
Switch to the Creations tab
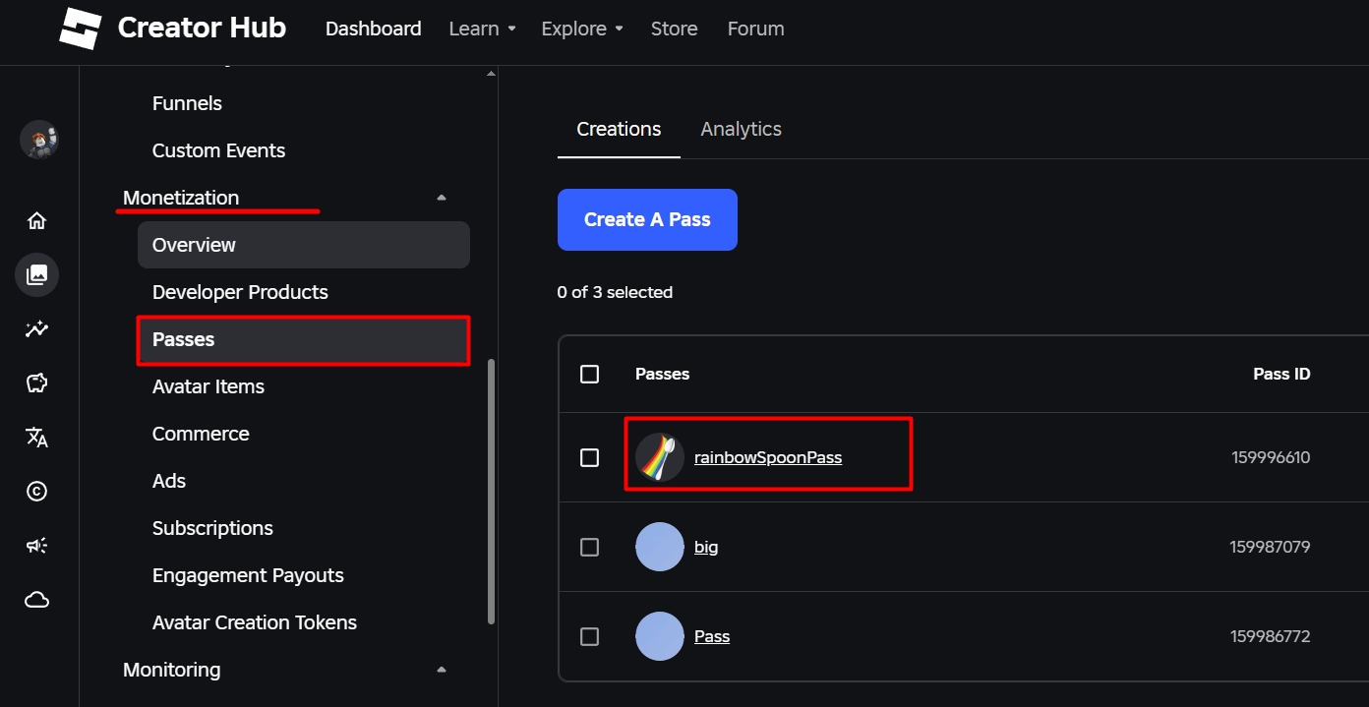(x=619, y=129)
